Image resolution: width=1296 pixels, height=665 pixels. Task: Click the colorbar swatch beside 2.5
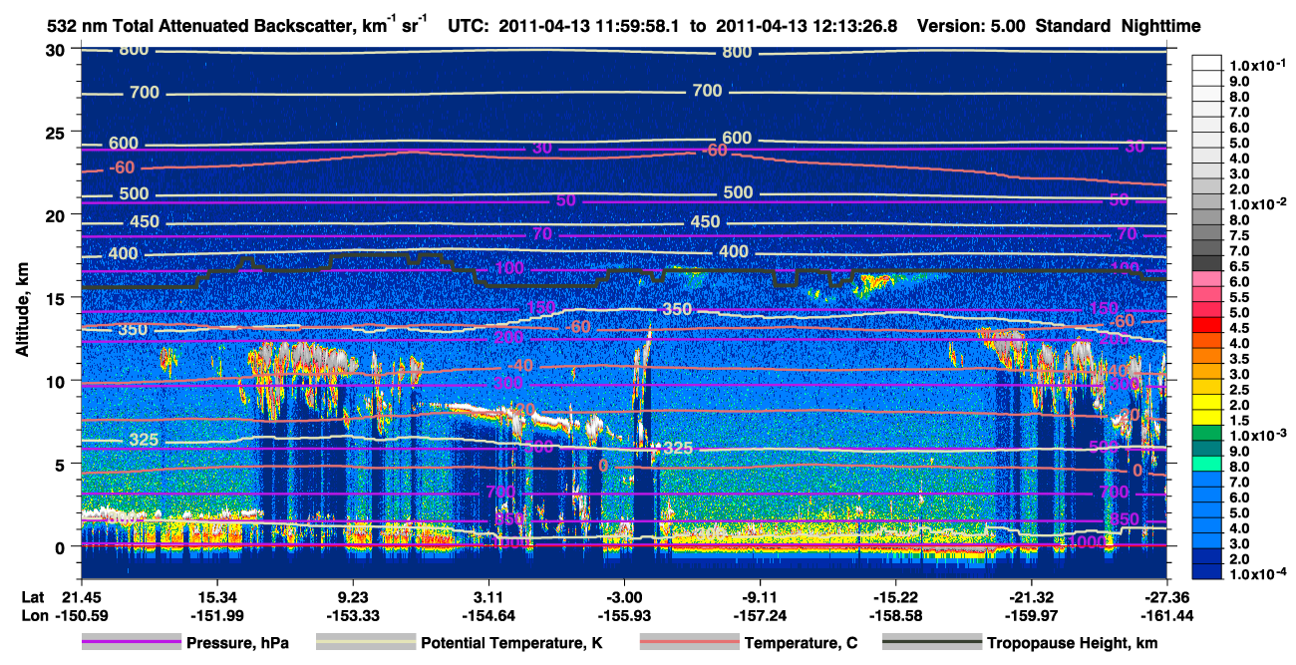[x=1207, y=389]
